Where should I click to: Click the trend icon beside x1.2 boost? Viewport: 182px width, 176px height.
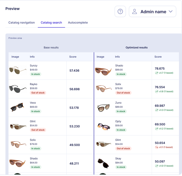157,129
